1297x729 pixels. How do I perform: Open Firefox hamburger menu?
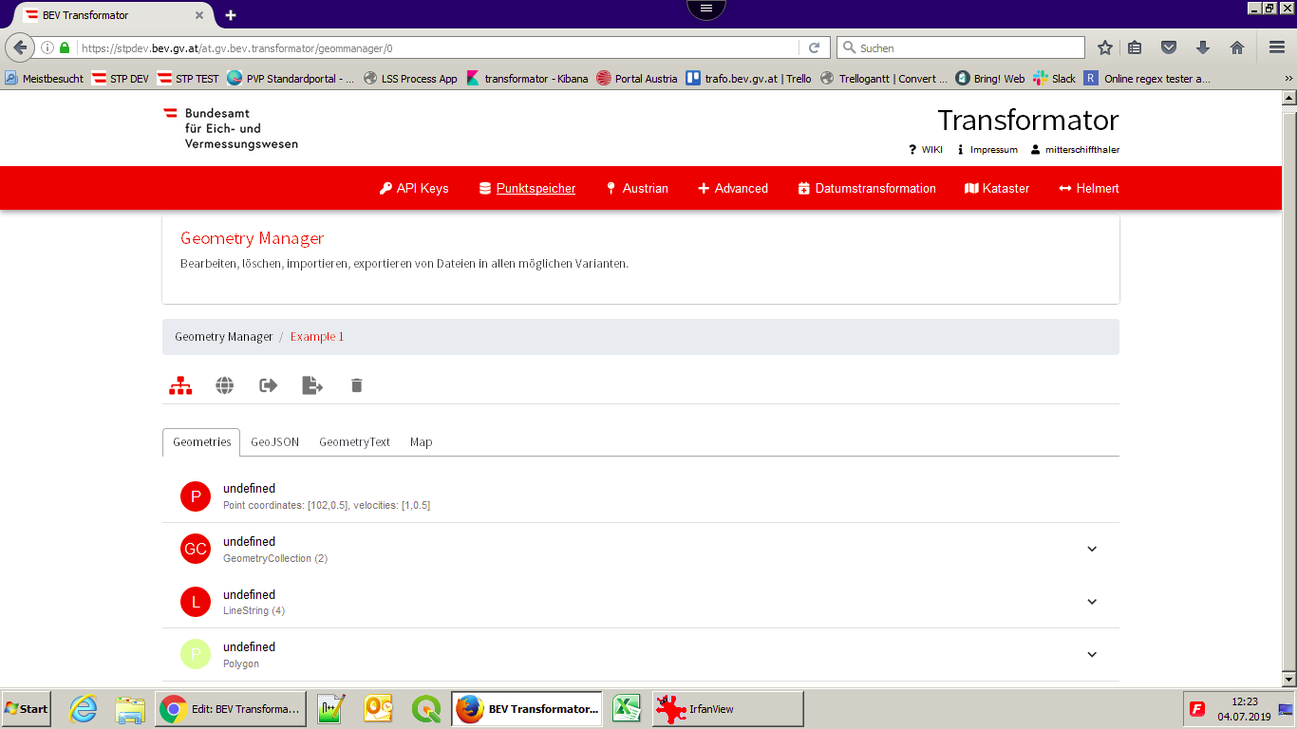tap(1277, 47)
